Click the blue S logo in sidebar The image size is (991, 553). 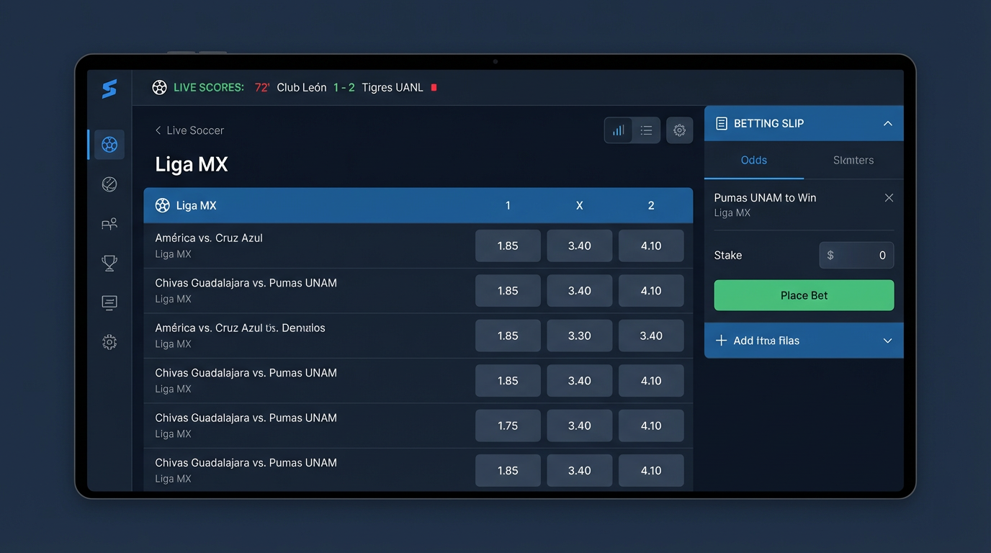109,89
